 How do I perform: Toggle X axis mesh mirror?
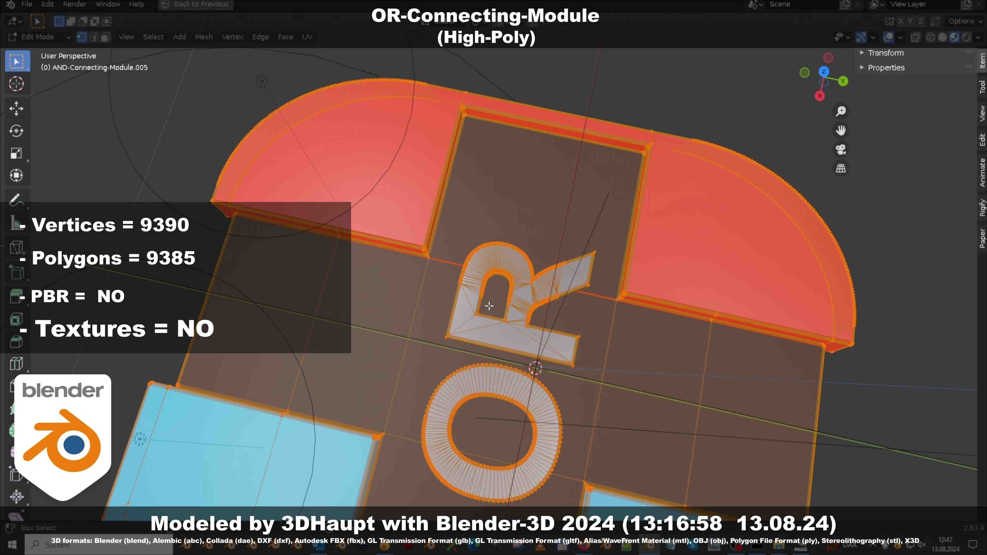[x=900, y=21]
